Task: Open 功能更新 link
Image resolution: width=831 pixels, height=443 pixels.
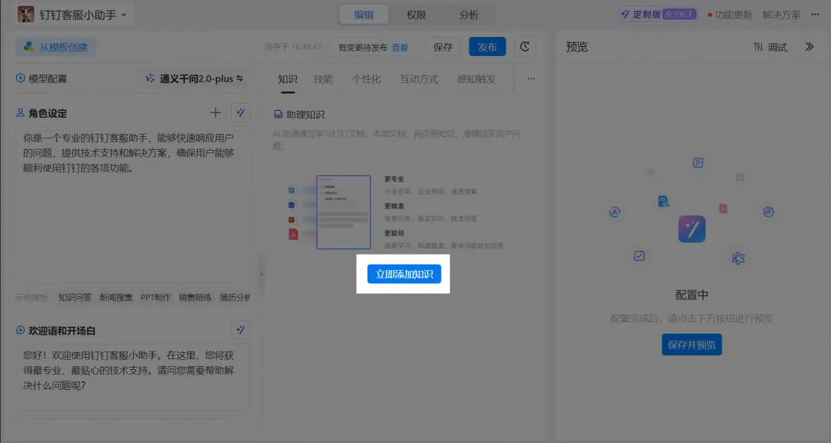Action: pyautogui.click(x=729, y=15)
